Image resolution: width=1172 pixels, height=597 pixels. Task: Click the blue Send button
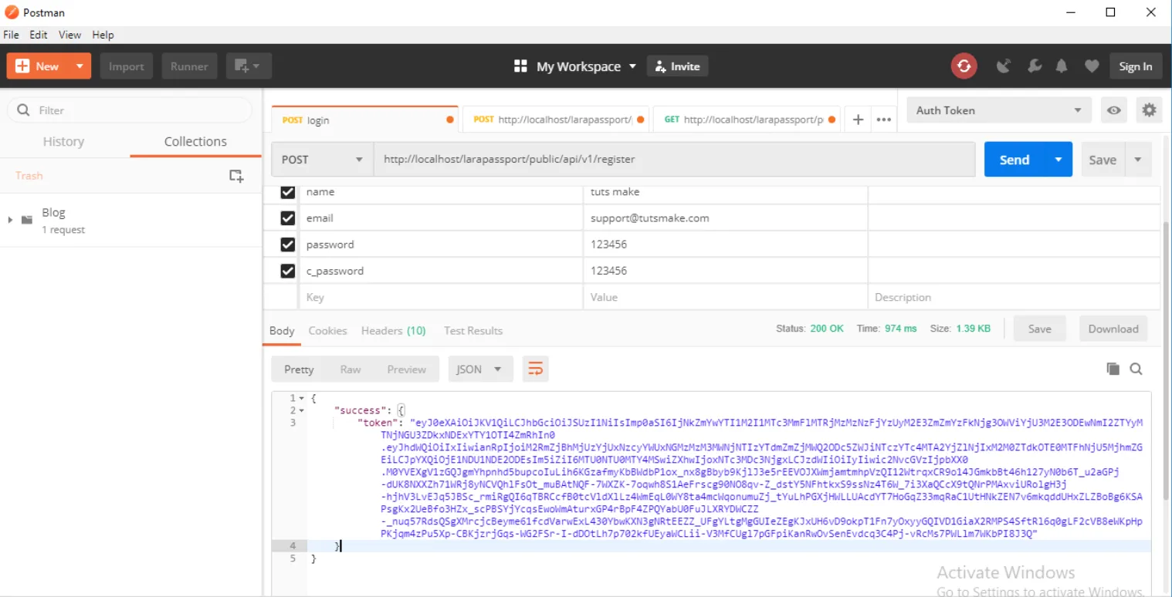[x=1014, y=160]
